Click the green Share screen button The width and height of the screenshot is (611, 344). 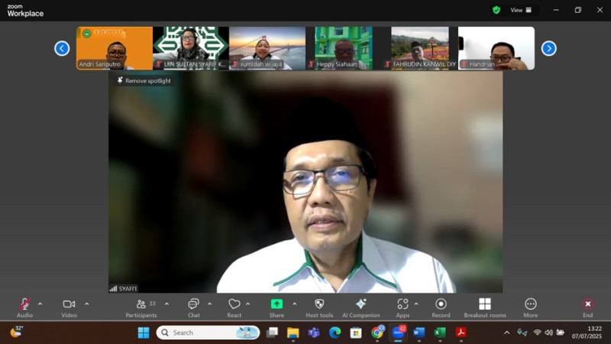pos(276,308)
